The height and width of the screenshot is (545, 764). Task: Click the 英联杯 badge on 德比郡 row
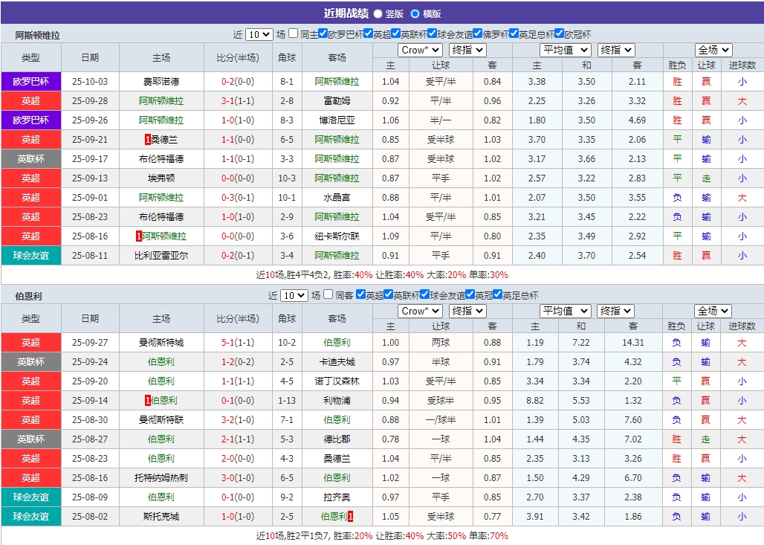point(30,439)
